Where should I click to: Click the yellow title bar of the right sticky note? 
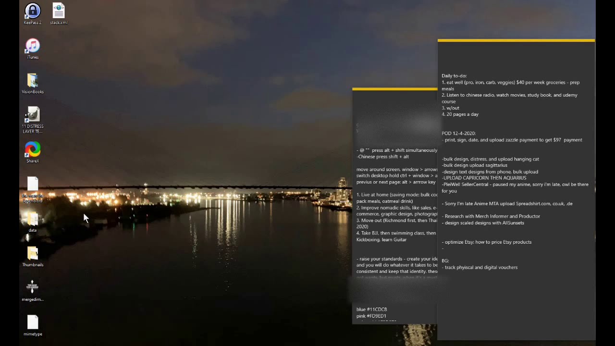point(516,41)
